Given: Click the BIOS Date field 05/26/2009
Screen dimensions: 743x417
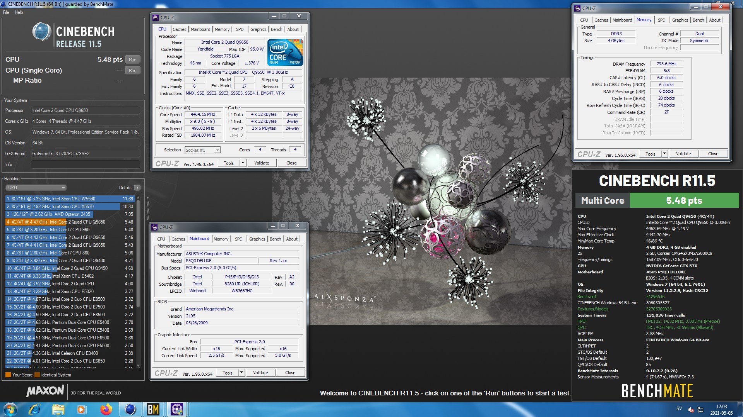Looking at the screenshot, I should pos(242,323).
